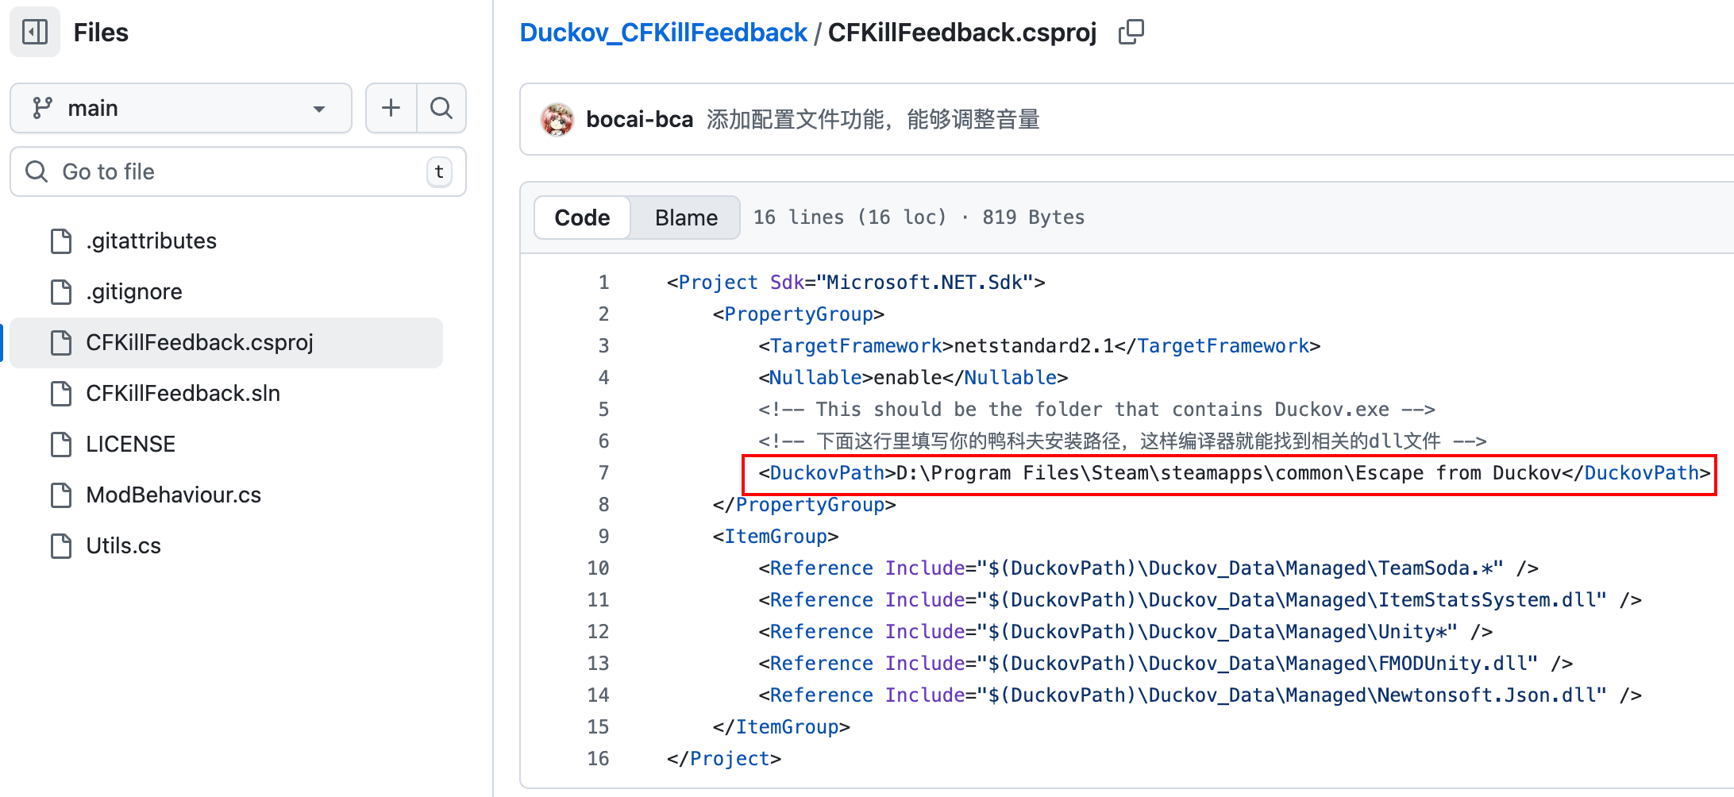Collapse the Files side panel
Image resolution: width=1734 pixels, height=797 pixels.
[x=34, y=32]
